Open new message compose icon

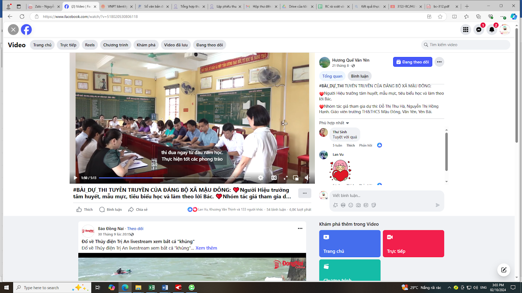pos(504,270)
